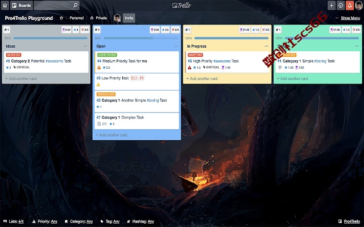The image size is (364, 227).
Task: Click Open list checklist total badge
Action: point(175,30)
